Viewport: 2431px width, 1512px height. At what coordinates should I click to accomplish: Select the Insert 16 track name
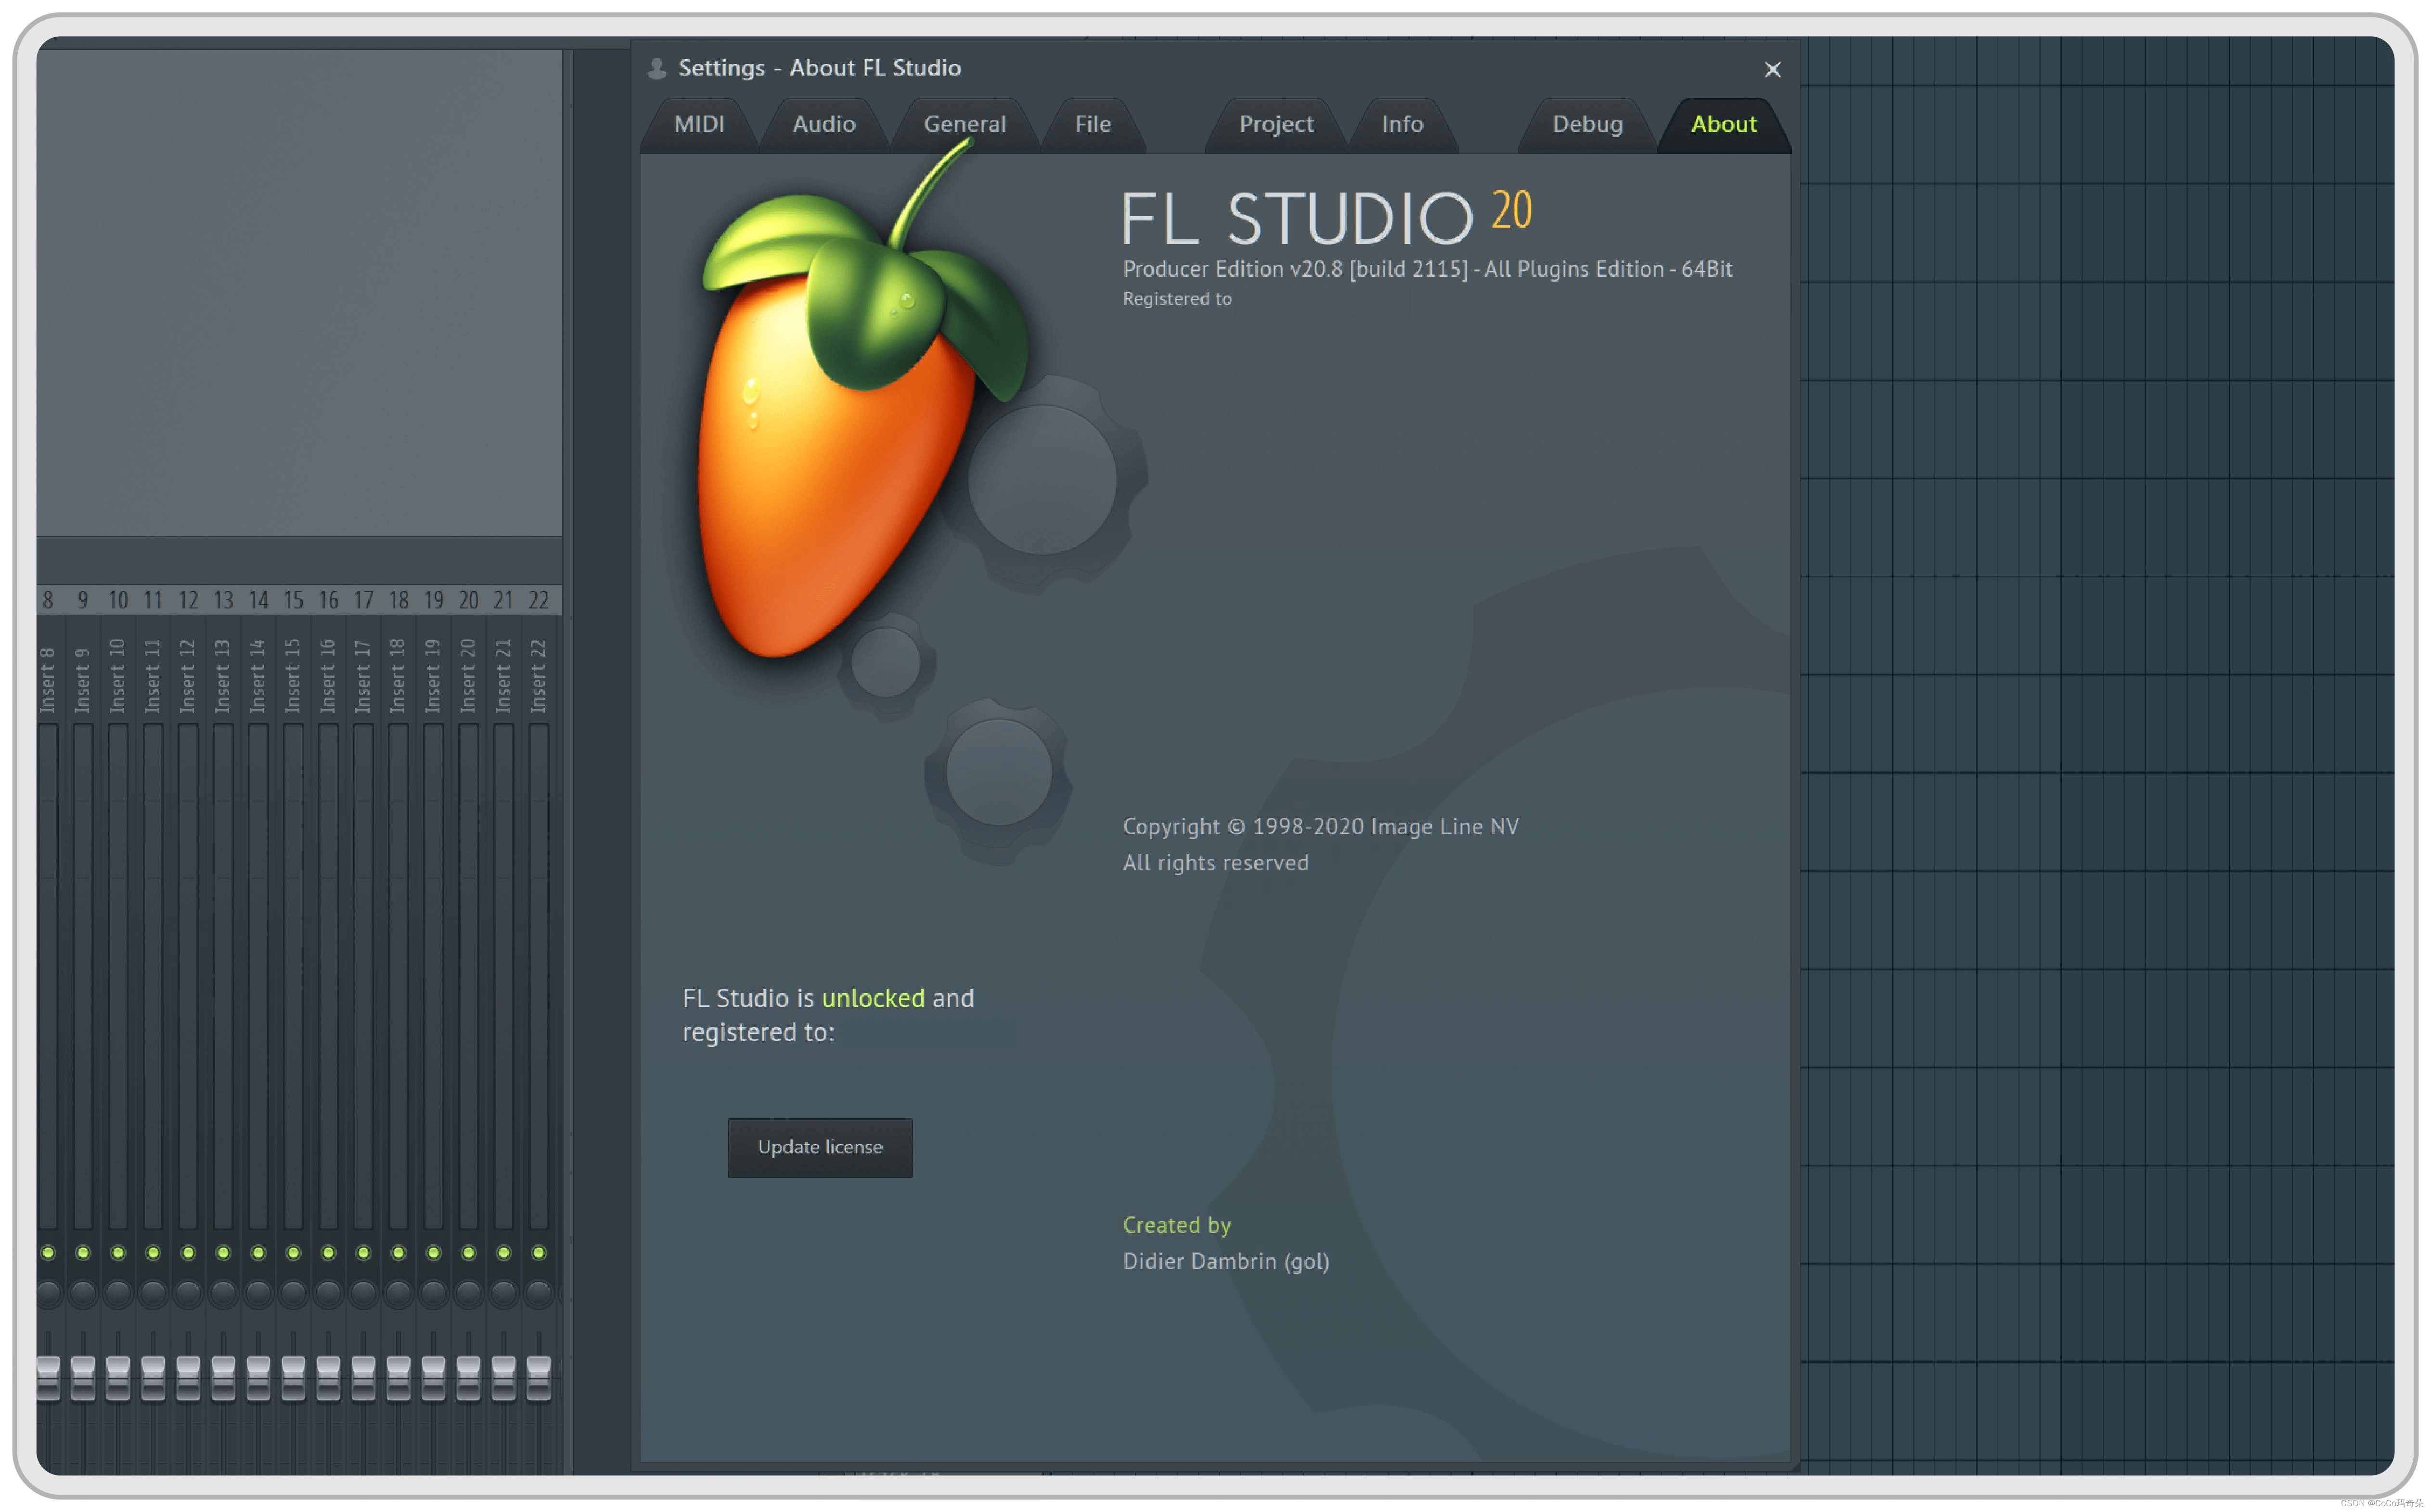[x=328, y=676]
